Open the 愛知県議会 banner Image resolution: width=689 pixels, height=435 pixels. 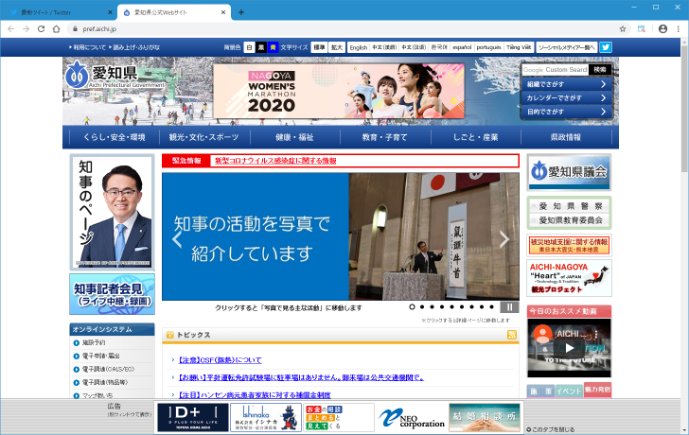pos(569,172)
